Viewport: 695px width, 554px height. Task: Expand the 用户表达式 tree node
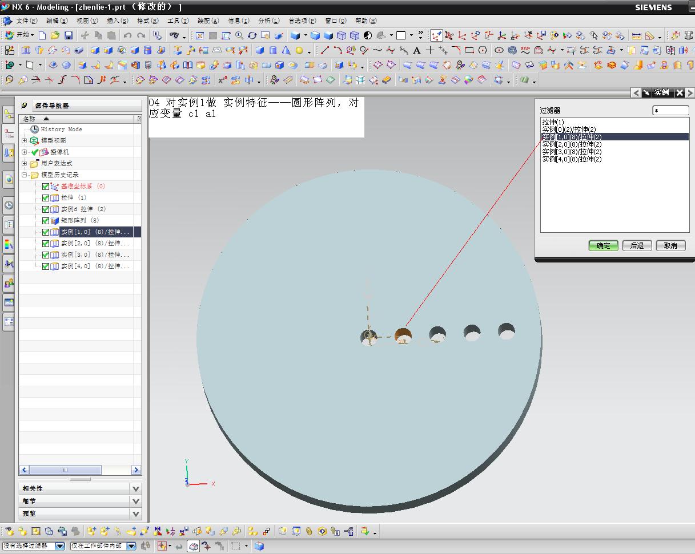tap(25, 163)
